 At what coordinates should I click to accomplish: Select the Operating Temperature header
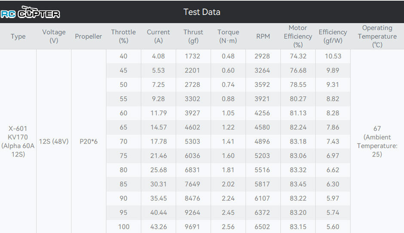point(377,37)
